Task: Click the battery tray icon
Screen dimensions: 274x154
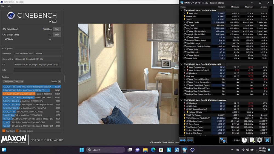Action: point(252,150)
